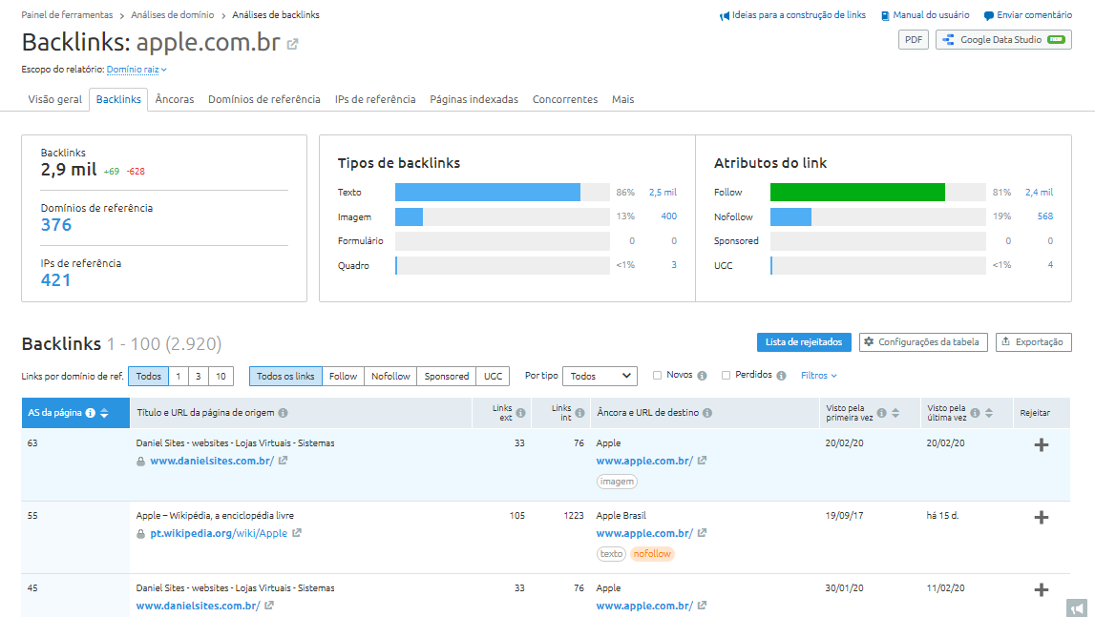This screenshot has width=1095, height=617.
Task: Click the speech bubble icon beside Enviar comentário
Action: [x=988, y=15]
